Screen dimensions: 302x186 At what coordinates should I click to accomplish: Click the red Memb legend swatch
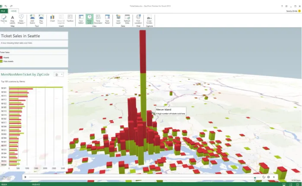click(x=1, y=57)
